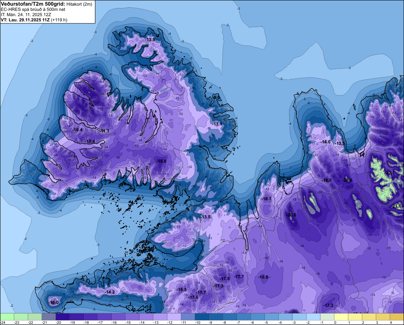Image resolution: width=404 pixels, height=325 pixels.
Task: Click the pale yellow legend swatch right of 0
Action: tap(341, 317)
